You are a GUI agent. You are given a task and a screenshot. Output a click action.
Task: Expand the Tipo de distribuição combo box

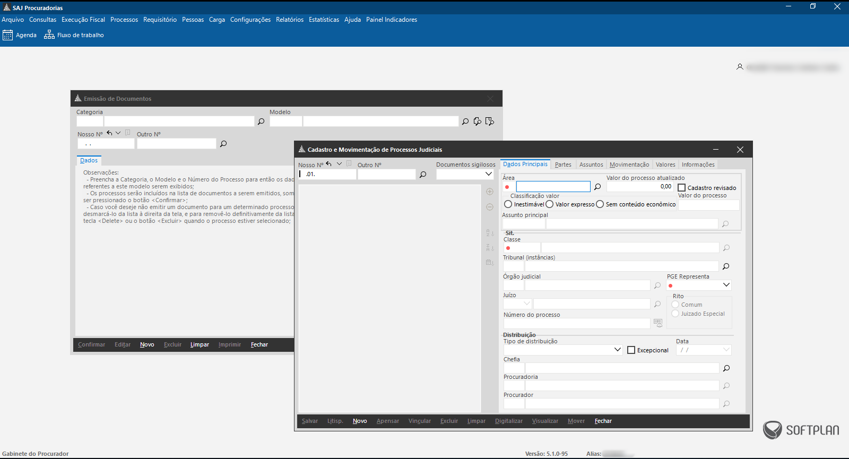point(617,350)
